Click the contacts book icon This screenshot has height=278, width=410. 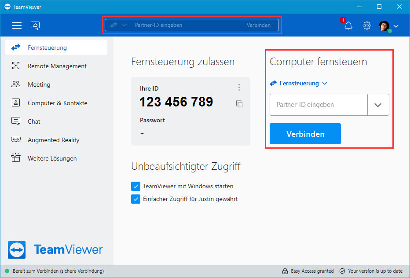[16, 102]
